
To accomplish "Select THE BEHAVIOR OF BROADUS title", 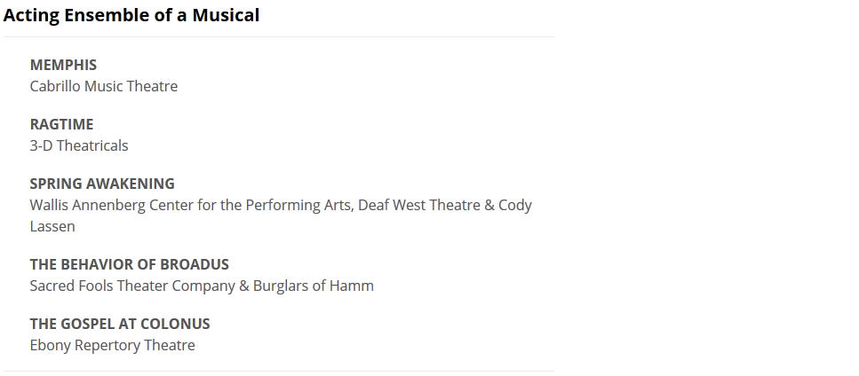I will click(129, 264).
